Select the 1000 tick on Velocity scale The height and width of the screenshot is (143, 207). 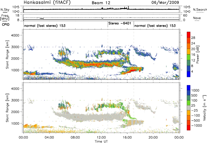pos(195,90)
